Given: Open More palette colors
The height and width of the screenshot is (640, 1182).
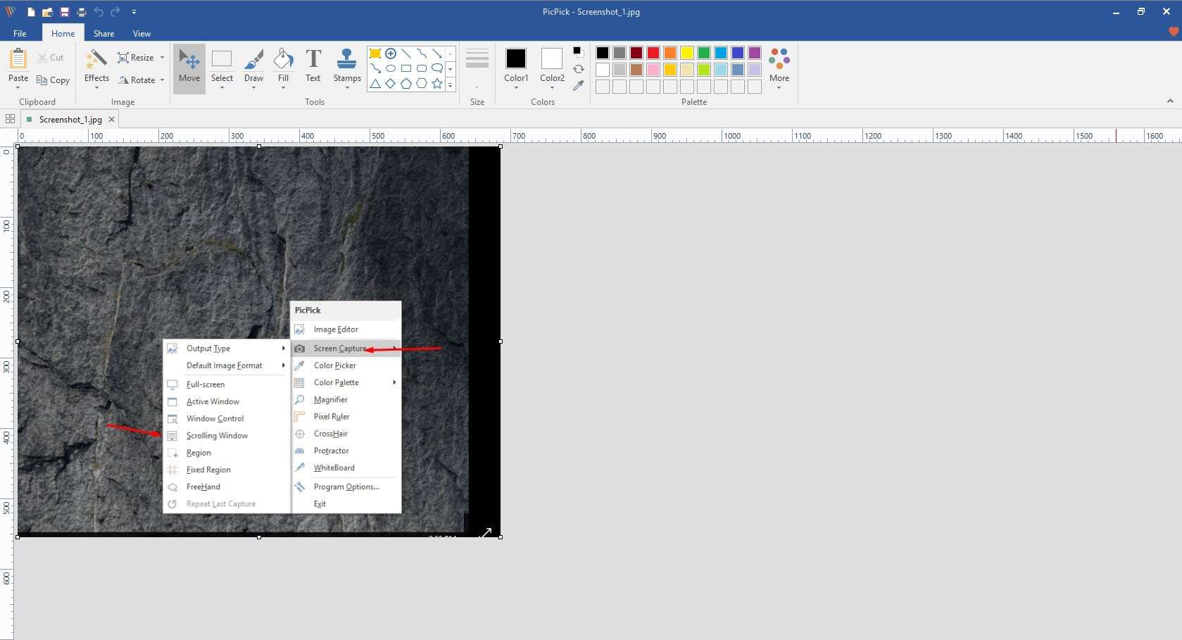Looking at the screenshot, I should [779, 67].
